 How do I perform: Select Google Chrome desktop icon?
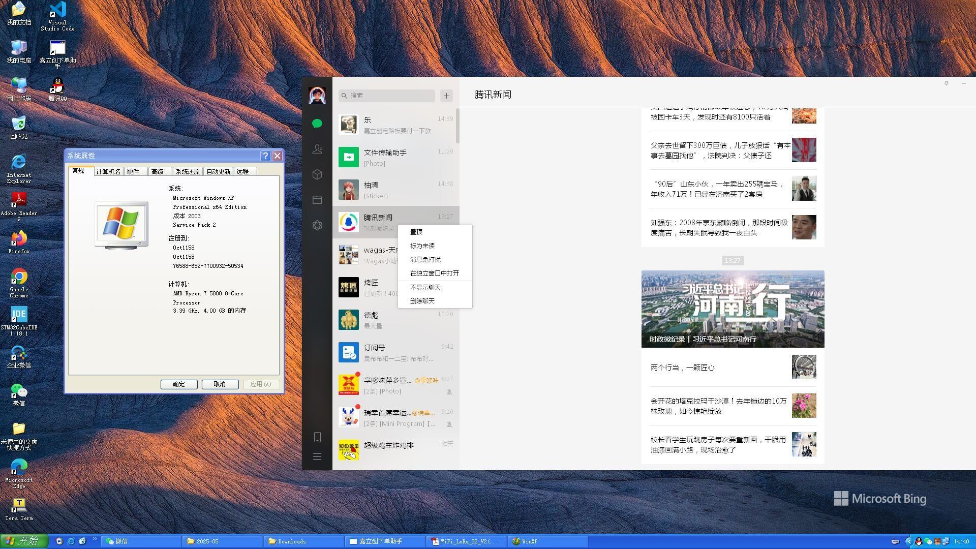coord(19,283)
